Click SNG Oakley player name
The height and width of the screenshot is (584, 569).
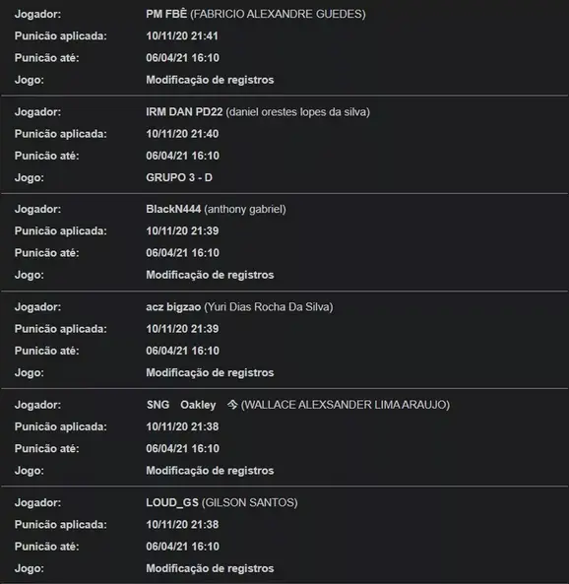(181, 405)
